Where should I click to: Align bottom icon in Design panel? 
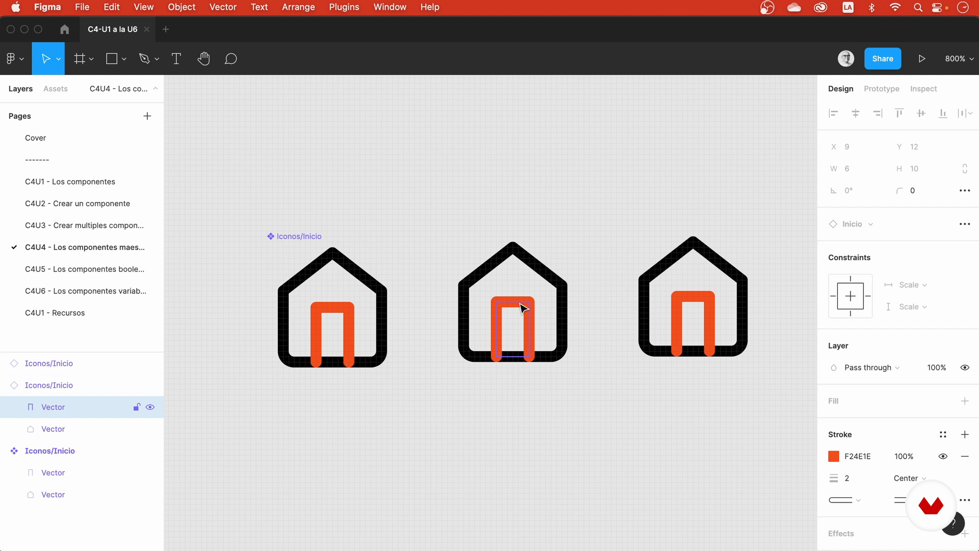point(943,113)
